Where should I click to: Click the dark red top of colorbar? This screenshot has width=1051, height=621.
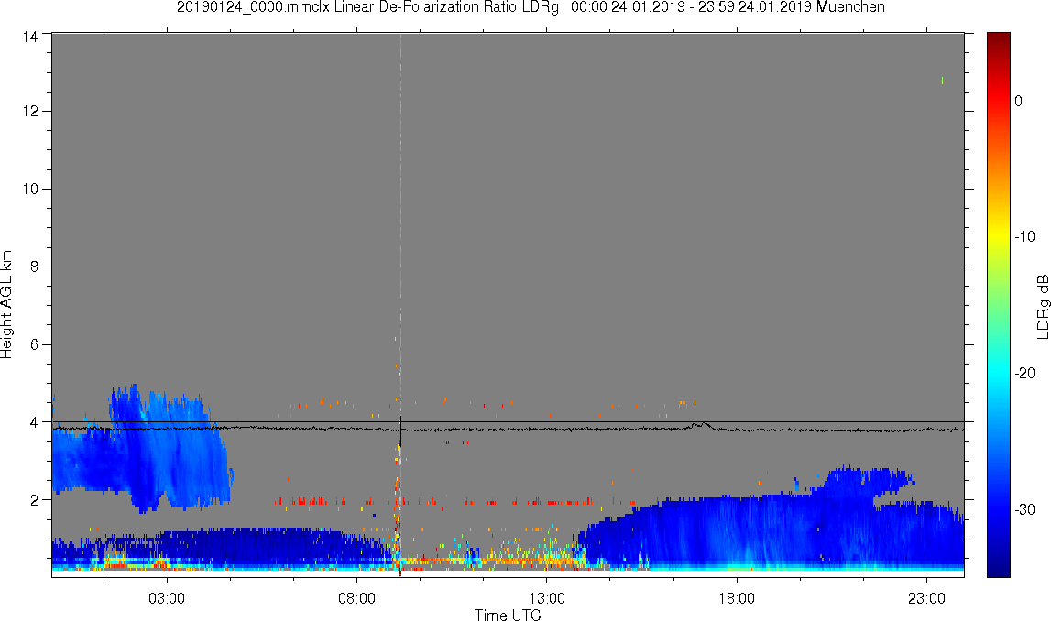coord(998,38)
